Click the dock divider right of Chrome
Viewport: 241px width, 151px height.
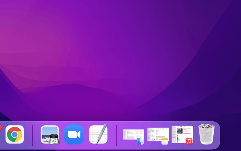33,135
